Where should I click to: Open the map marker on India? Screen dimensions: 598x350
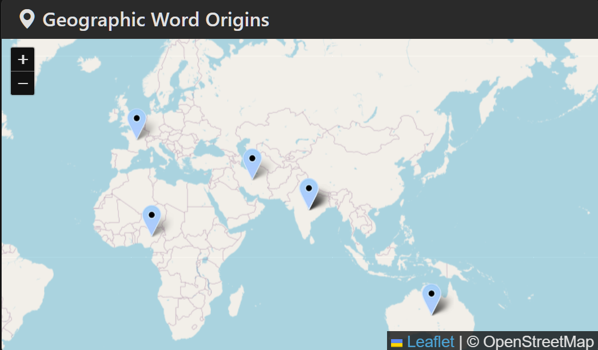[x=309, y=194]
